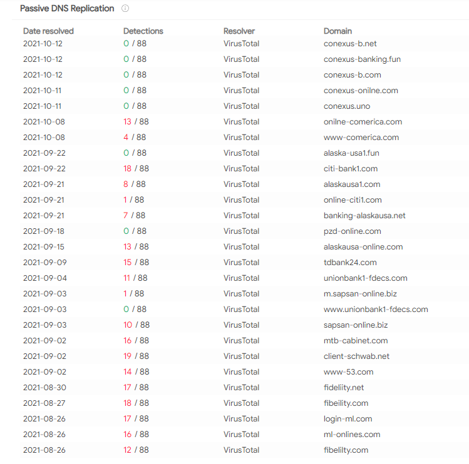Click the Passive DNS Replication info icon
Image resolution: width=469 pixels, height=464 pixels.
[x=125, y=8]
